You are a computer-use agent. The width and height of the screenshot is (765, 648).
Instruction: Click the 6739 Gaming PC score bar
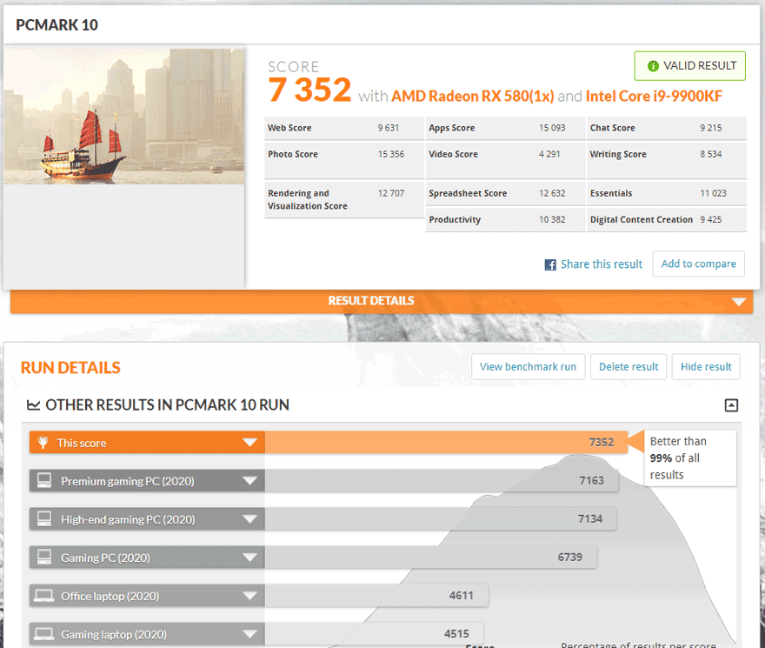430,558
